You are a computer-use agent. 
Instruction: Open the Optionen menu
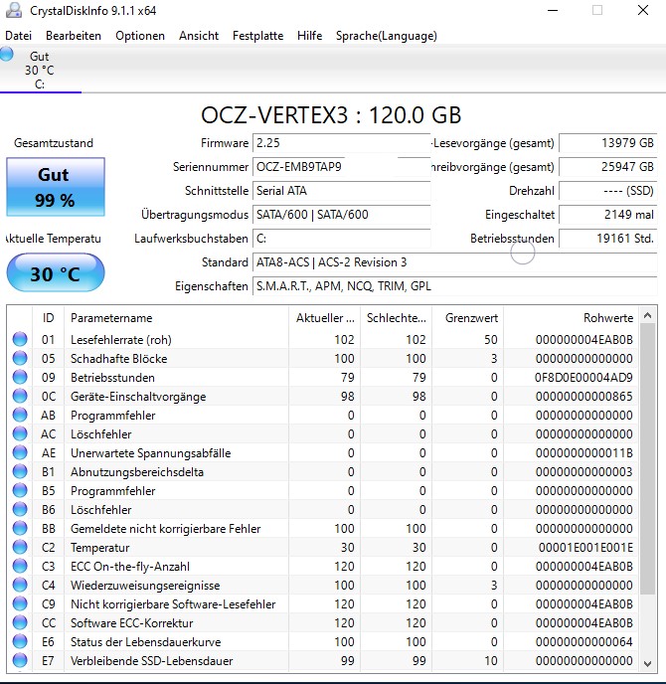point(140,36)
